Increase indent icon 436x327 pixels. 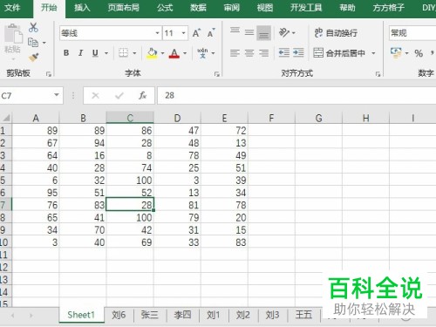coord(298,52)
